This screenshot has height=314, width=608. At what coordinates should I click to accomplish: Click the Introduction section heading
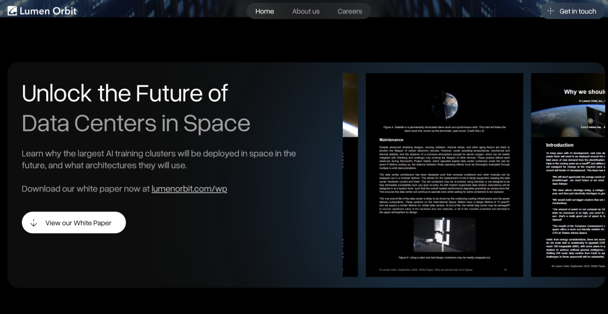(x=560, y=145)
